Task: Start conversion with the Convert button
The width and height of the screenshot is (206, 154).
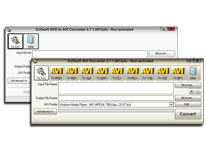Action: point(188,114)
